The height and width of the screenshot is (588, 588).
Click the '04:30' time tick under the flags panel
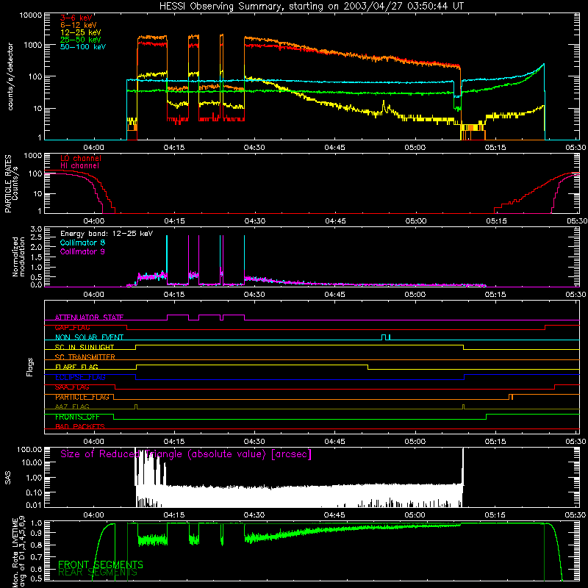click(254, 442)
